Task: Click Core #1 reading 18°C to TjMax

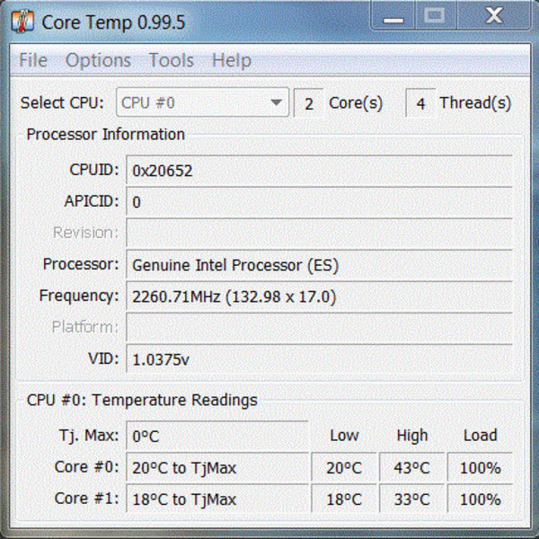Action: pyautogui.click(x=217, y=499)
